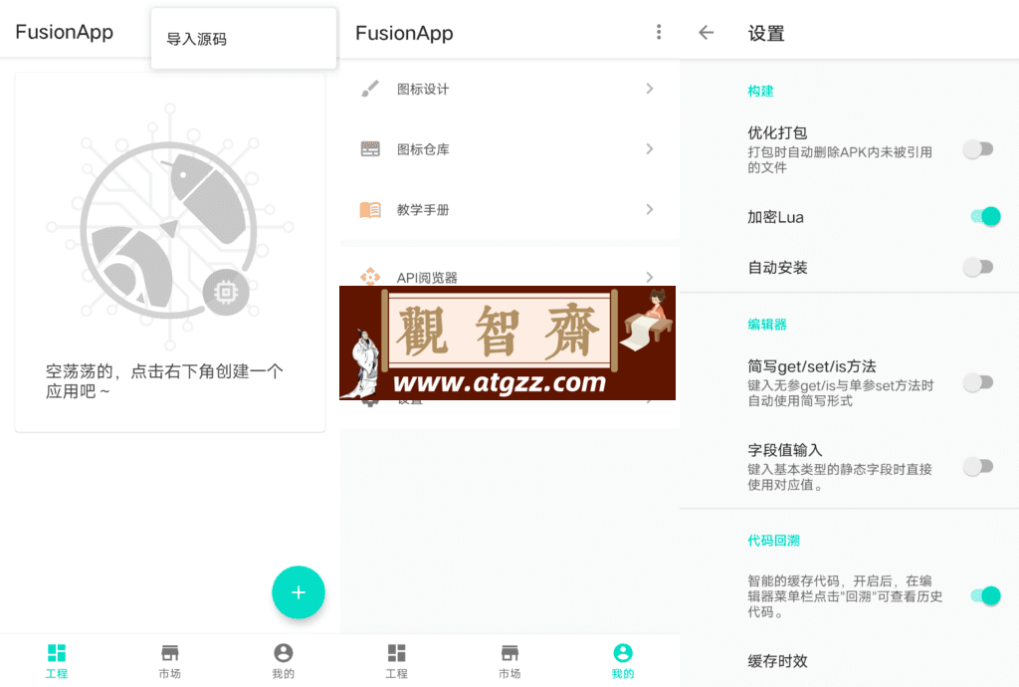Click the keyboard icon beside 图标仓库
1019x687 pixels.
tap(370, 148)
